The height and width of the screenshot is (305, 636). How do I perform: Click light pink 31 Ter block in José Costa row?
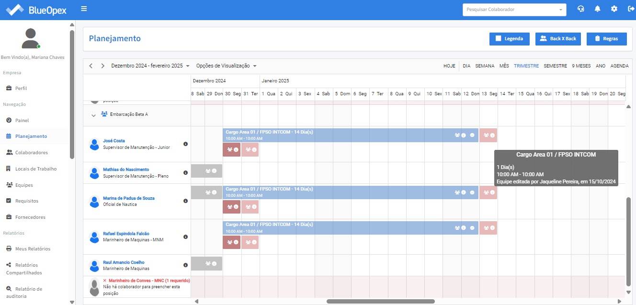tap(250, 150)
